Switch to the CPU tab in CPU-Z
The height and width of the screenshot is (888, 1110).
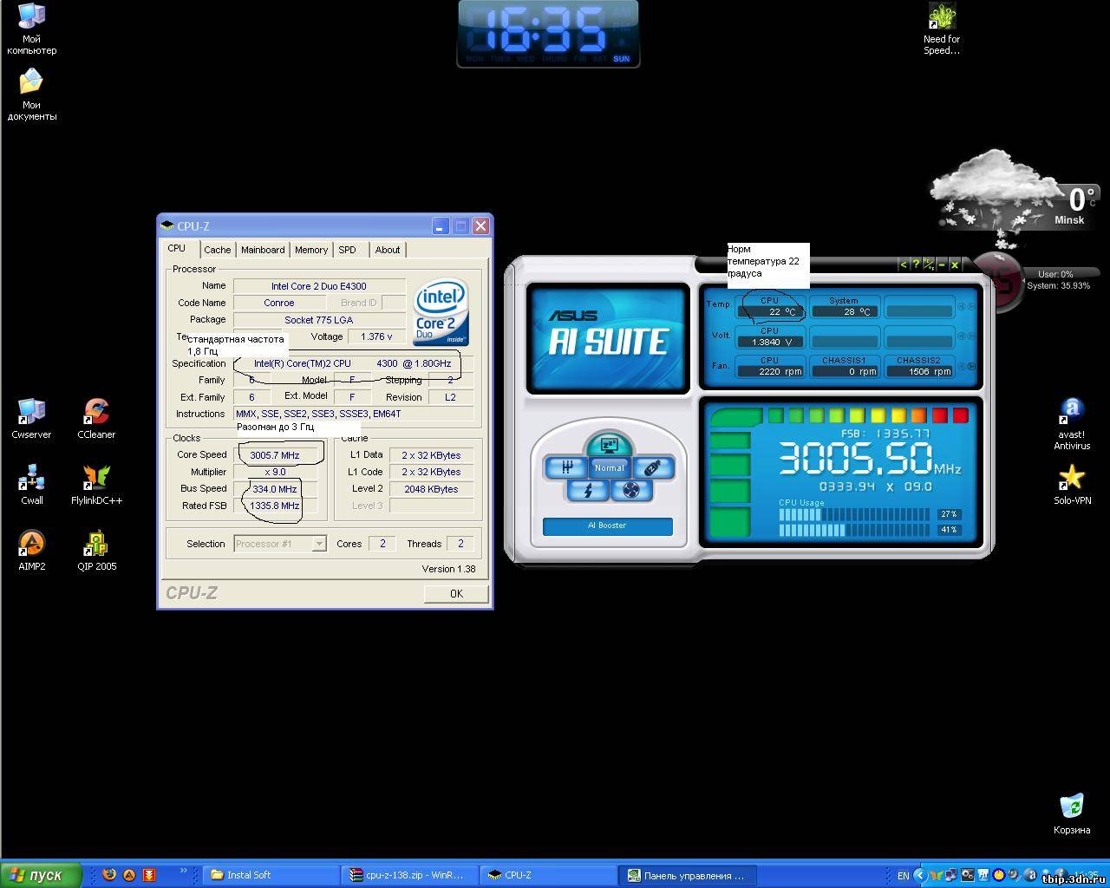click(177, 248)
